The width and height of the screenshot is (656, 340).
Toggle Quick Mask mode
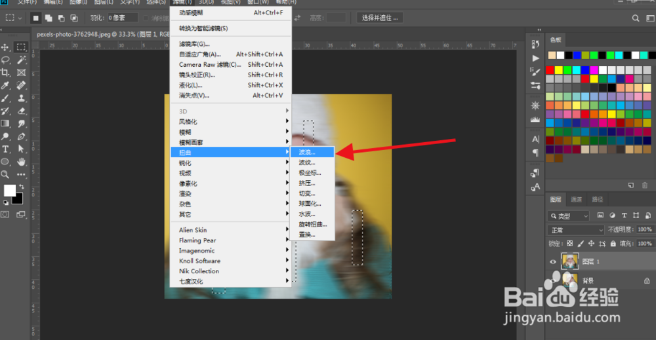point(5,214)
